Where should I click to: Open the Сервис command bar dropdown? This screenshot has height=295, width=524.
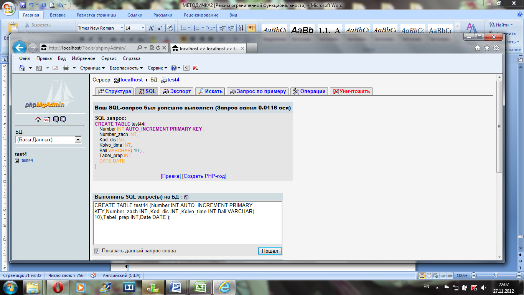[158, 68]
